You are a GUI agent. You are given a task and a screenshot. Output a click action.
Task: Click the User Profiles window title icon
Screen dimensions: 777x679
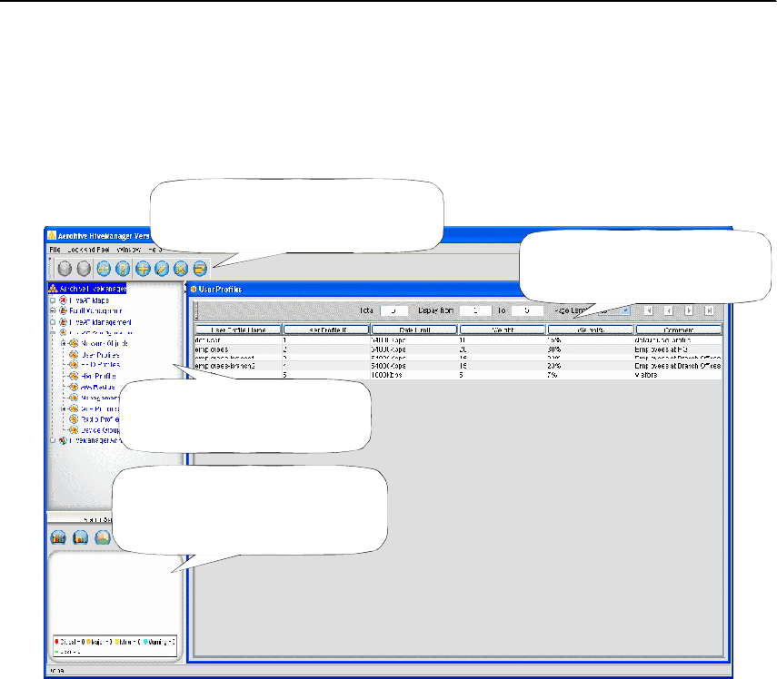194,290
